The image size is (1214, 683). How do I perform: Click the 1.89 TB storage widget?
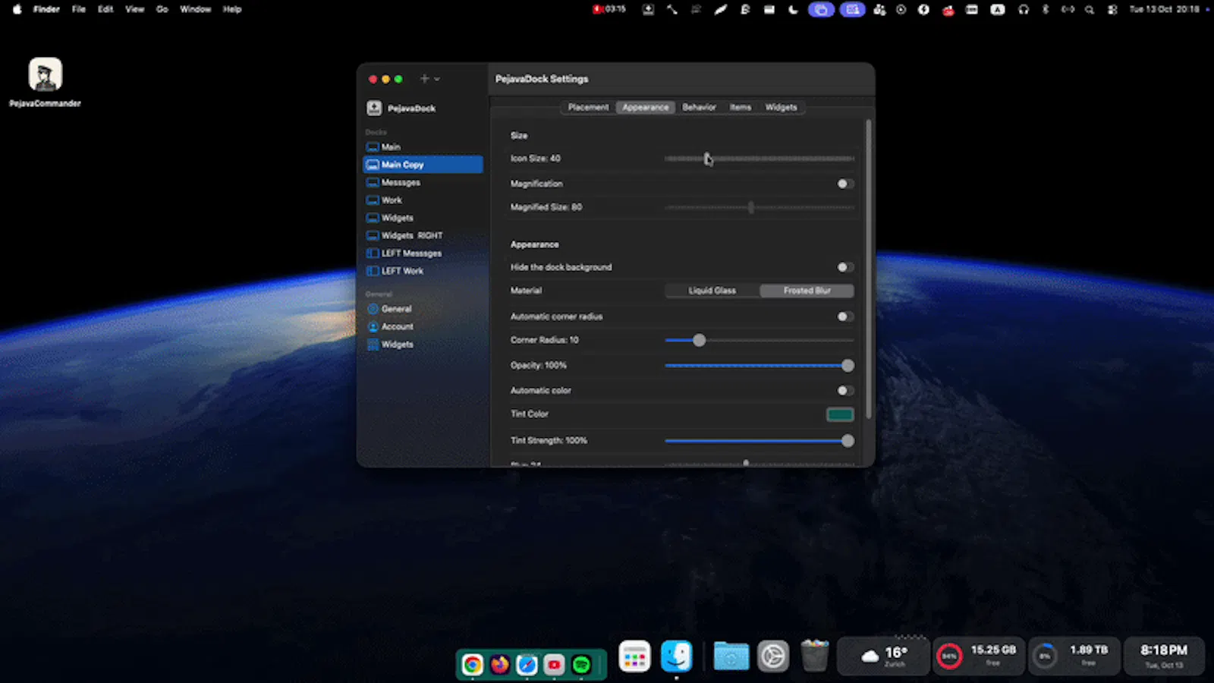click(1073, 656)
